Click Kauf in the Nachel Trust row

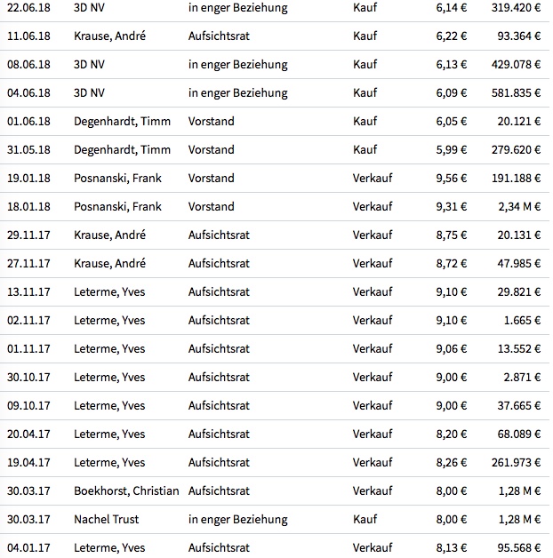tap(365, 519)
